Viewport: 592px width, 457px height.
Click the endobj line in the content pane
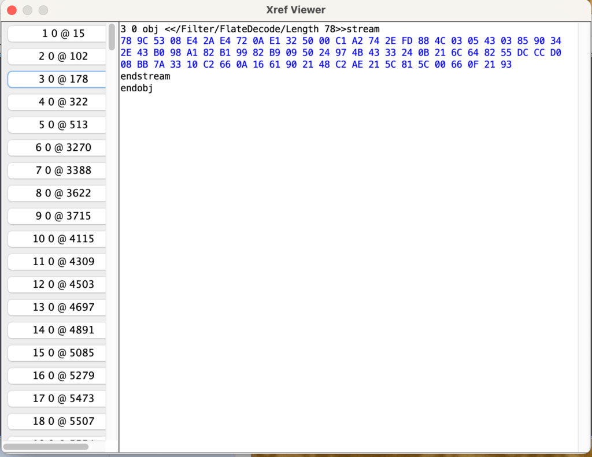click(136, 88)
